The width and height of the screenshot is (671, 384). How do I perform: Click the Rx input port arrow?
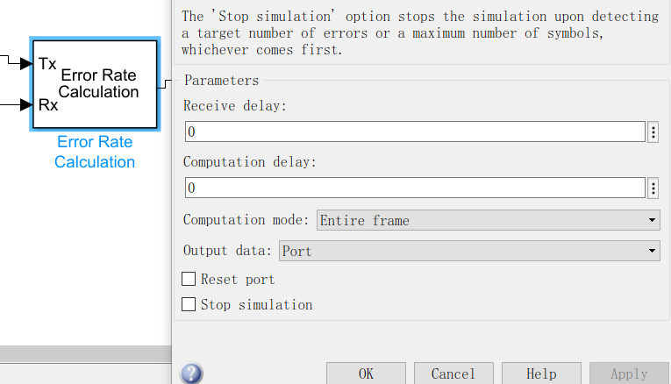point(25,105)
